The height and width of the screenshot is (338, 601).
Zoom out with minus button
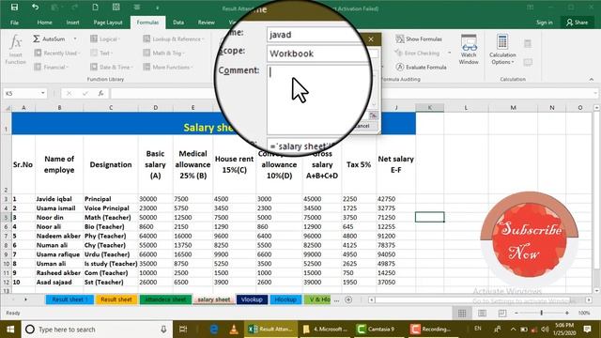click(x=516, y=313)
